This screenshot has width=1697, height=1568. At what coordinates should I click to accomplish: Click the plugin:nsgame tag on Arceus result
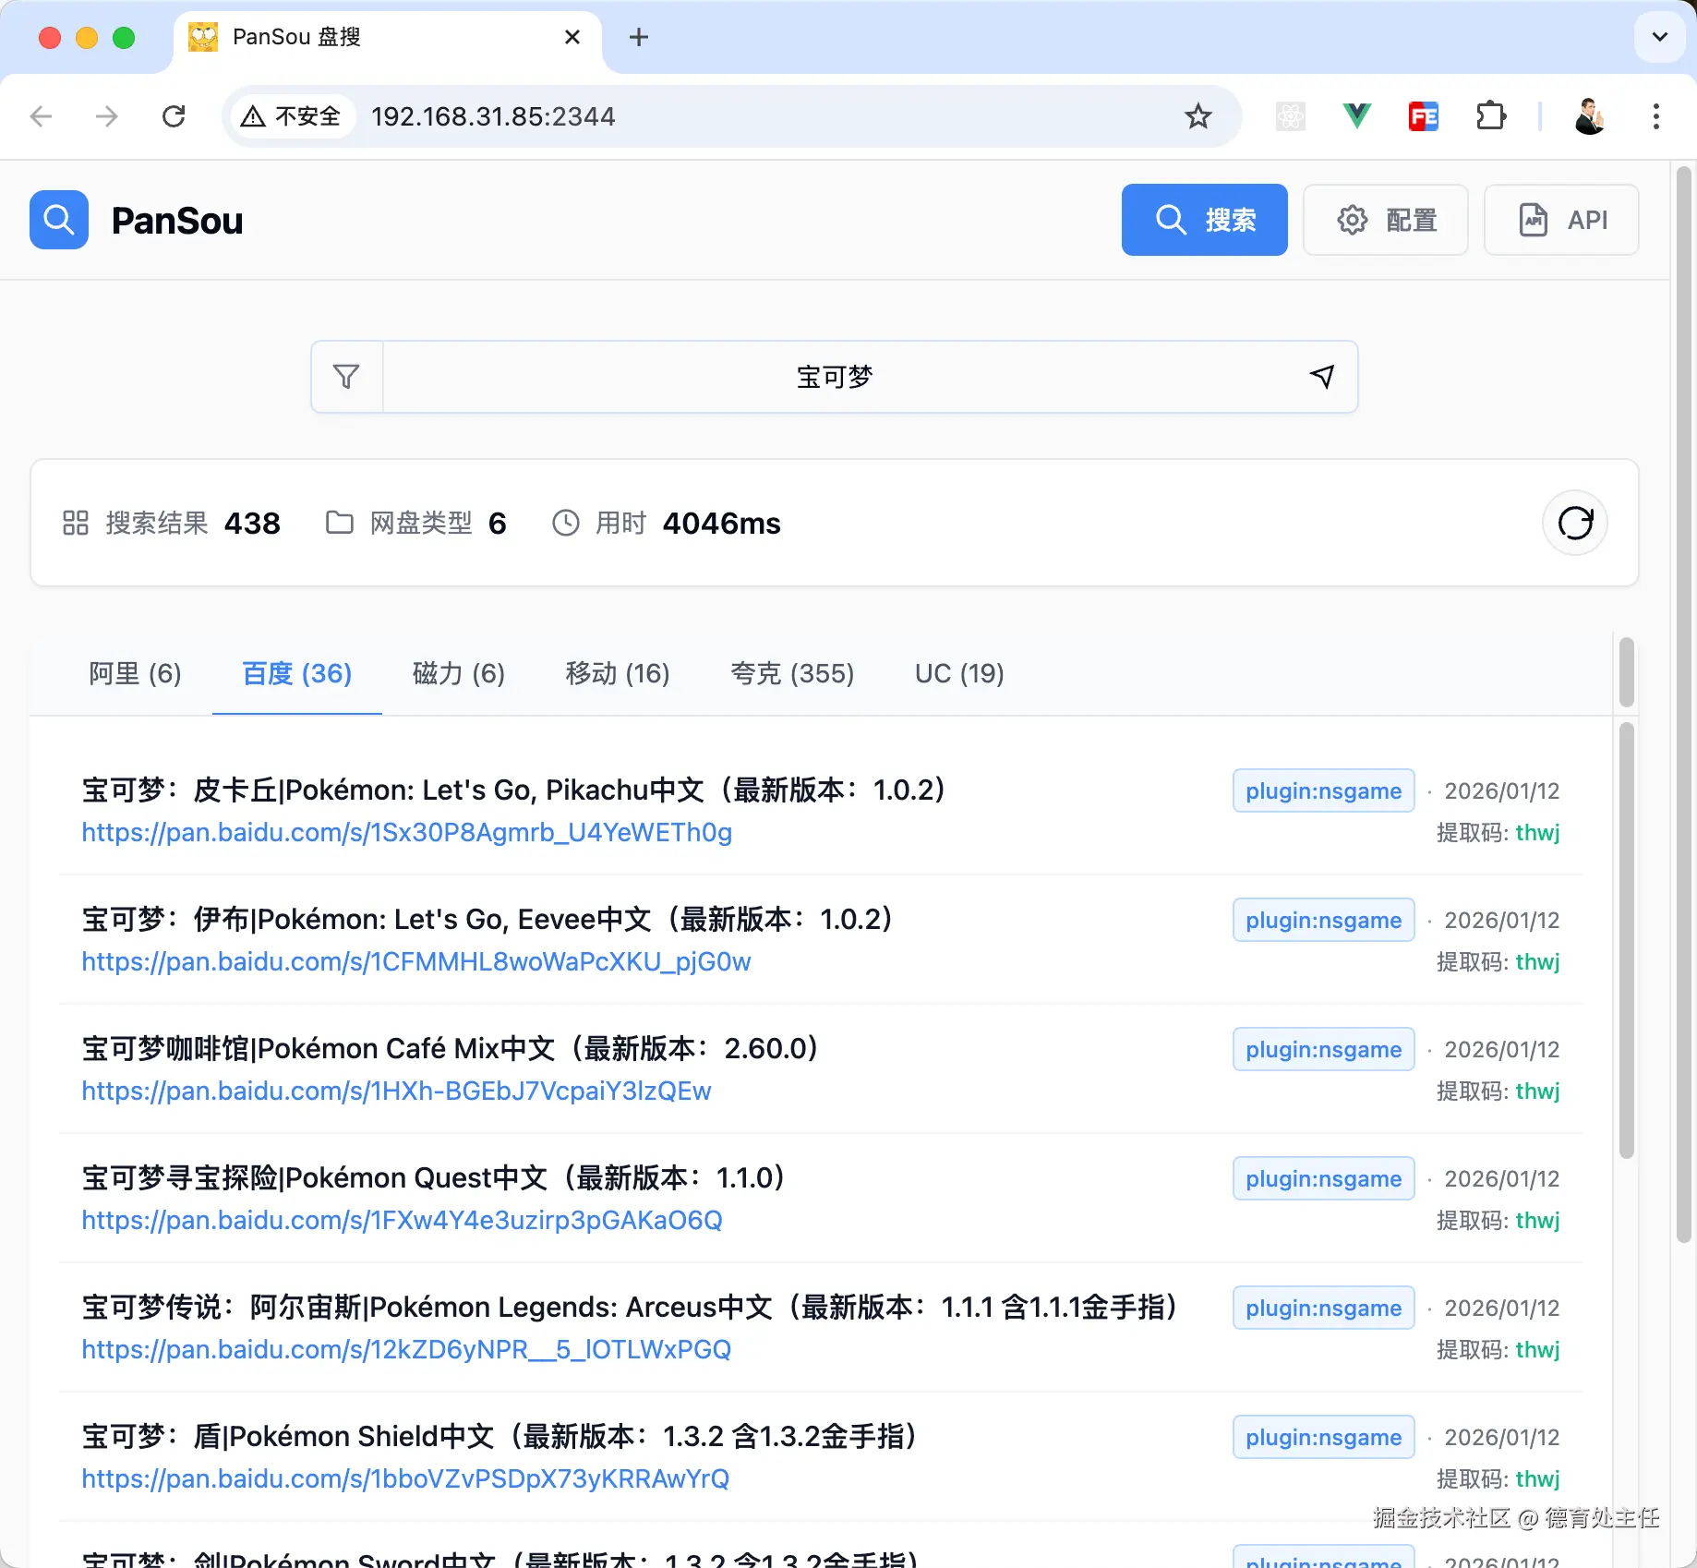1323,1308
